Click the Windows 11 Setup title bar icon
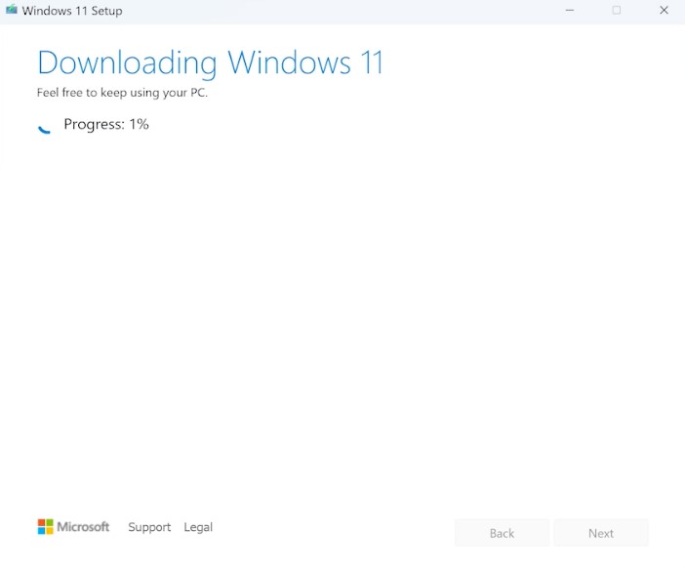 (12, 11)
